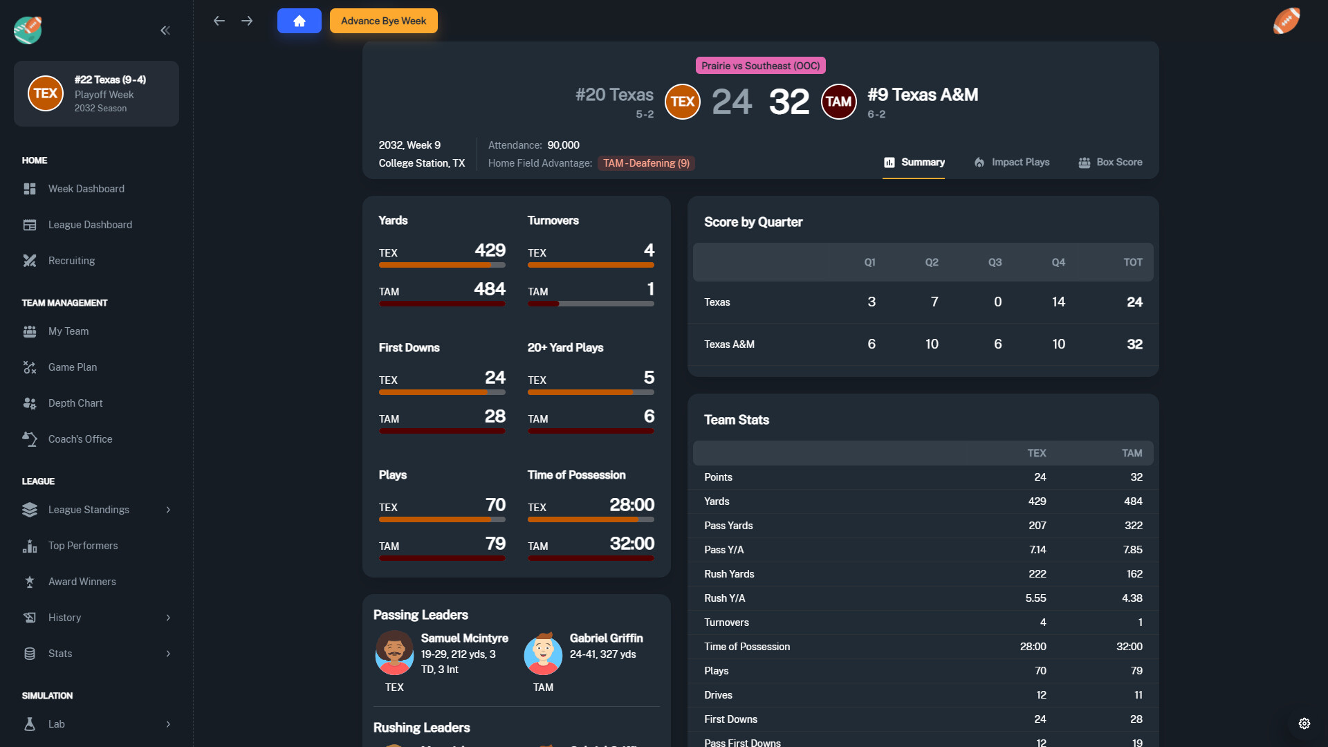Select the League Standings sidebar icon
Viewport: 1328px width, 747px height.
(x=30, y=509)
